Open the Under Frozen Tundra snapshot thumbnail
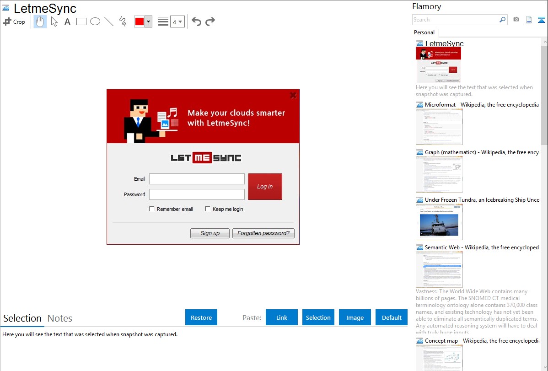Screen dimensions: 548x371 [439, 222]
